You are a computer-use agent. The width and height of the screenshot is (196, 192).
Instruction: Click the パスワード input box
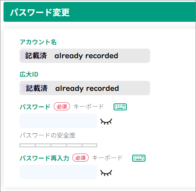tap(58, 120)
